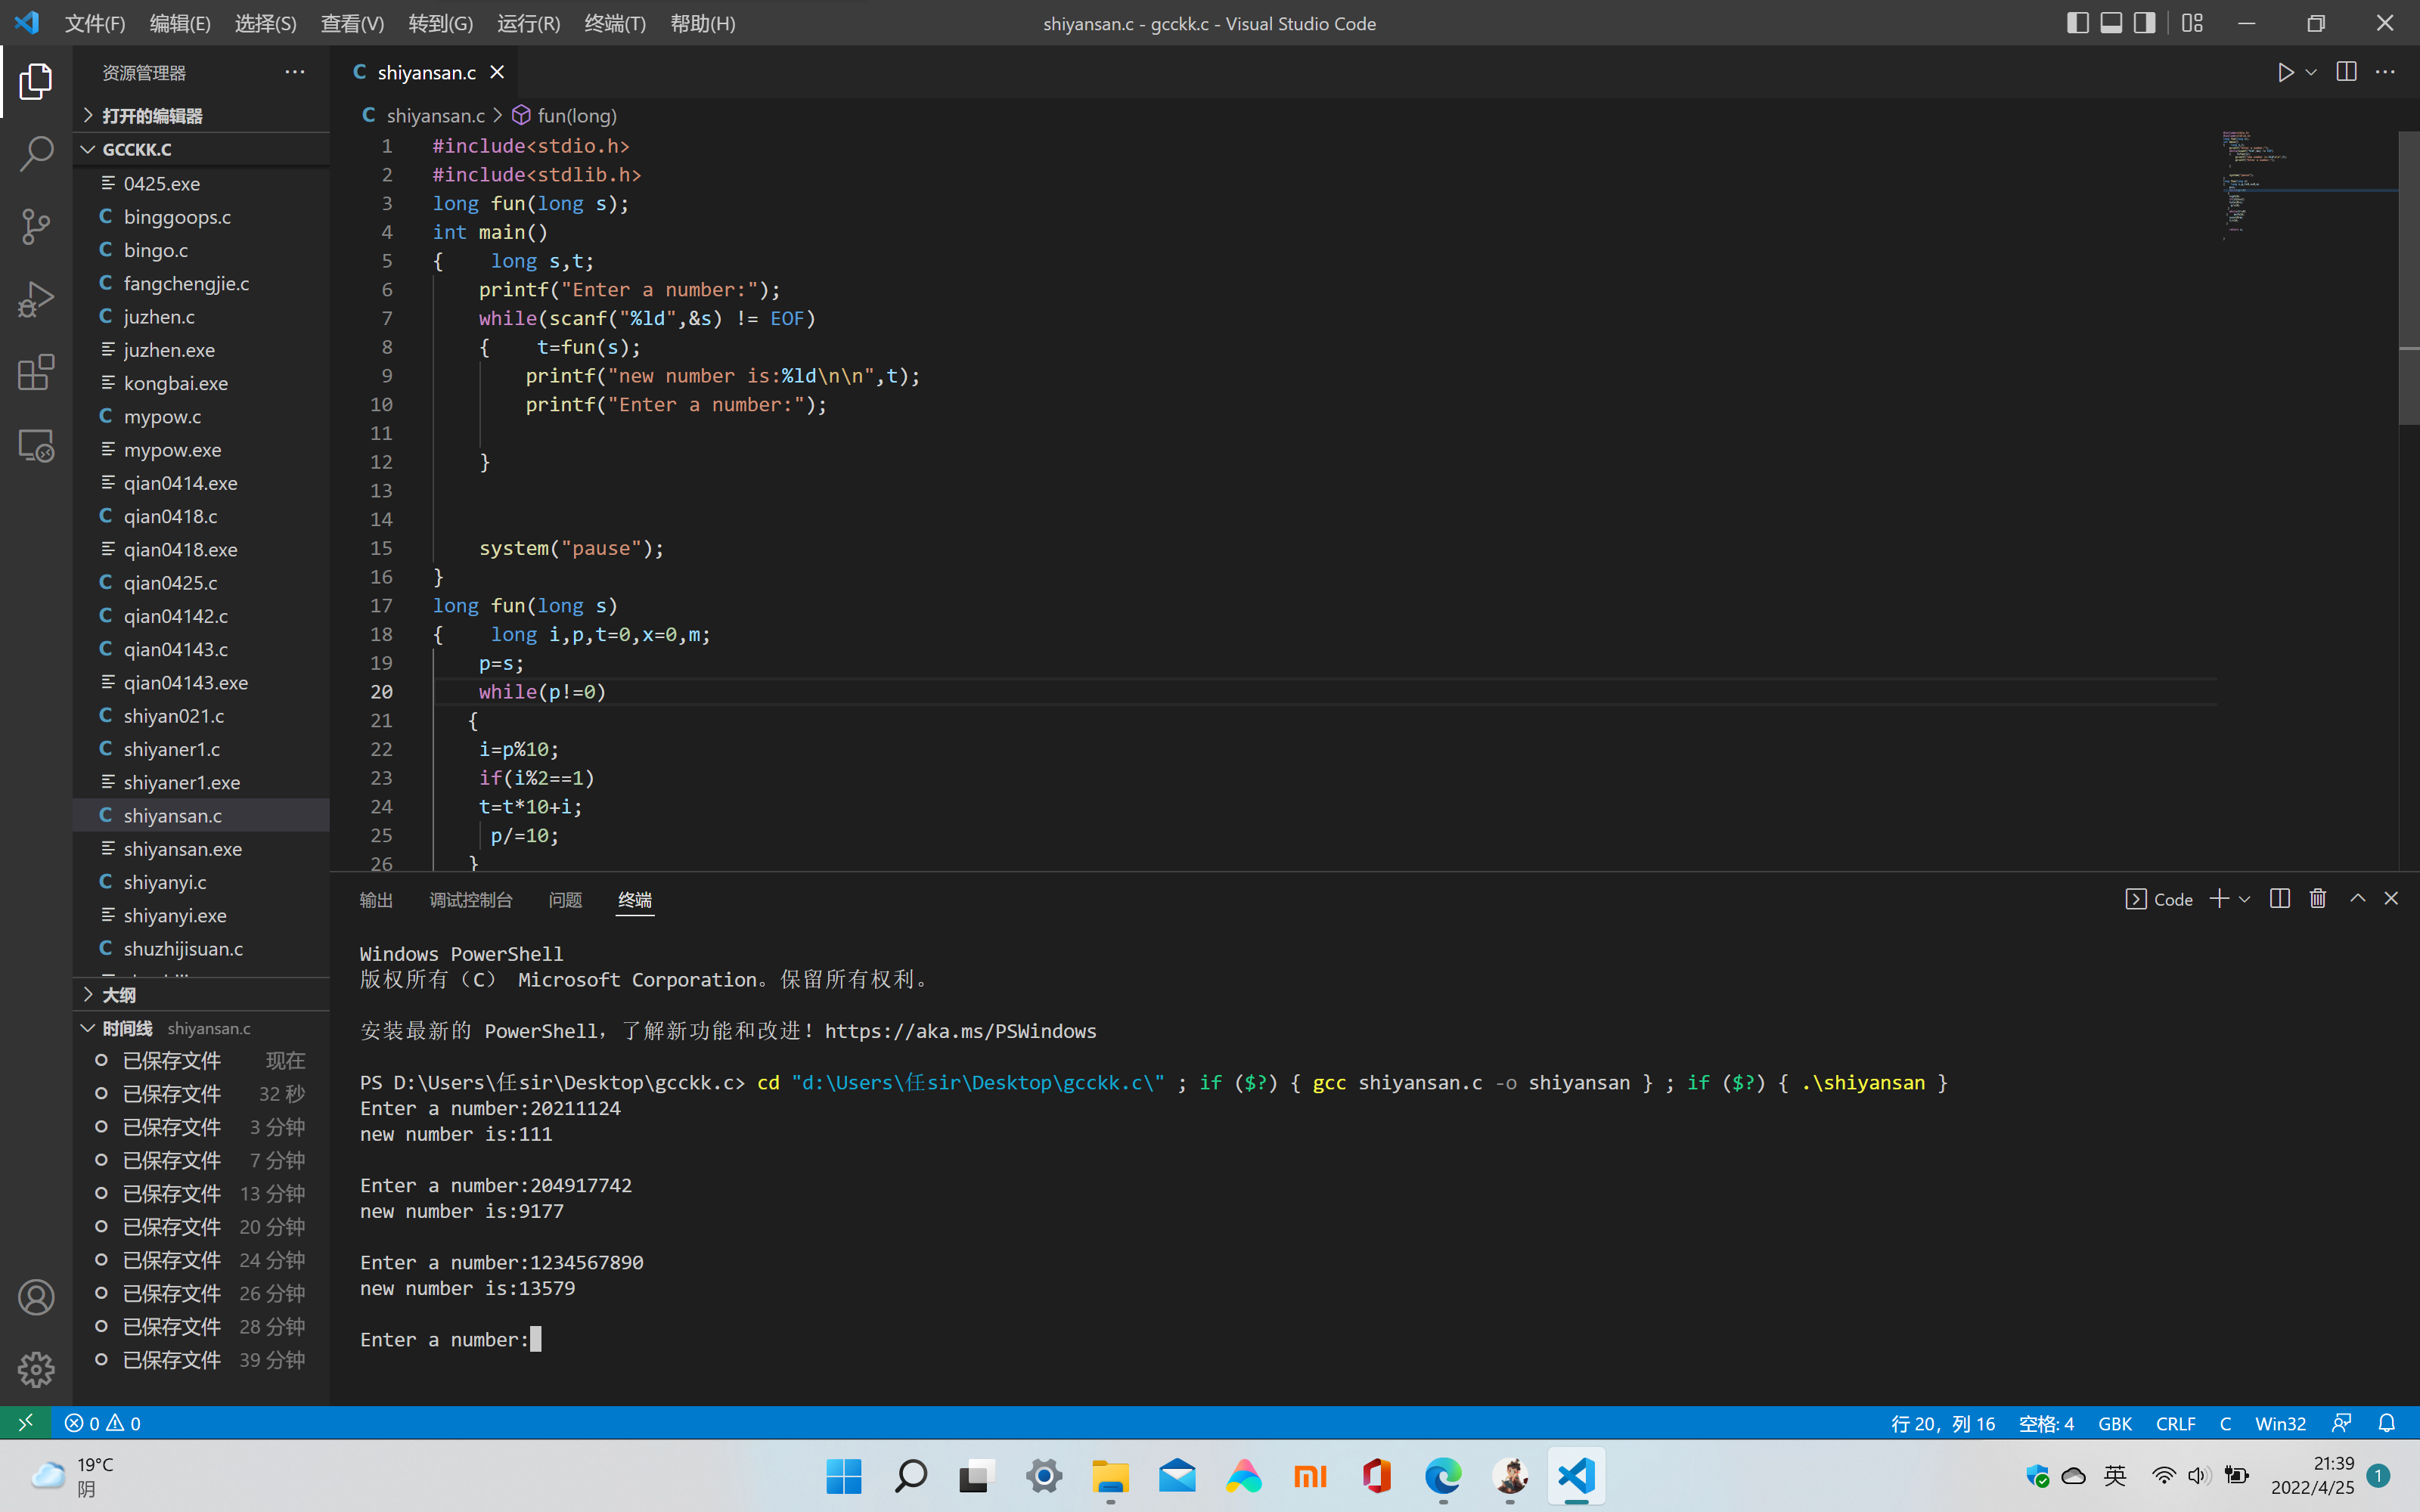Switch to the 调试控制台 panel tab
The image size is (2420, 1512).
pos(471,900)
